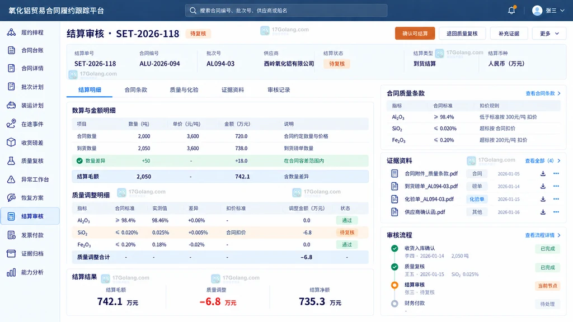Expand 查看流程详情 link

pyautogui.click(x=543, y=235)
